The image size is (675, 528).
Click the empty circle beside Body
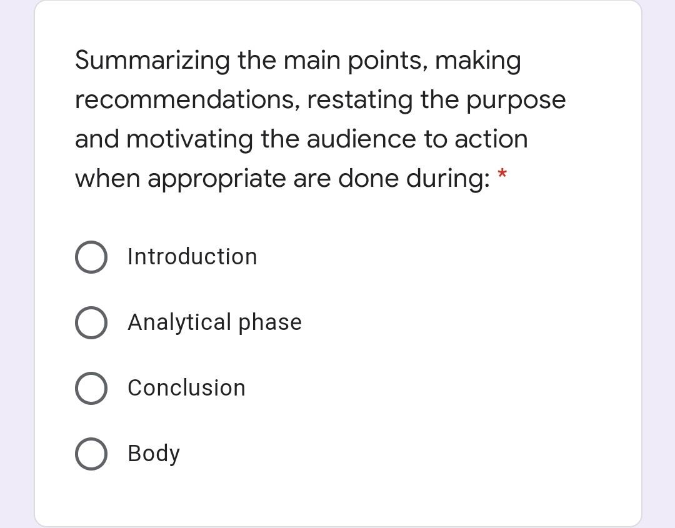point(91,454)
